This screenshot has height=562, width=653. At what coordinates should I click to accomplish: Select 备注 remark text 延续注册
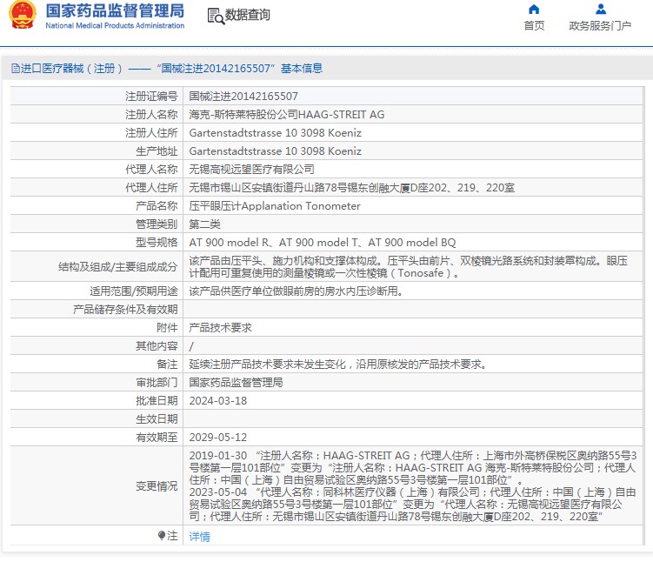coord(337,365)
